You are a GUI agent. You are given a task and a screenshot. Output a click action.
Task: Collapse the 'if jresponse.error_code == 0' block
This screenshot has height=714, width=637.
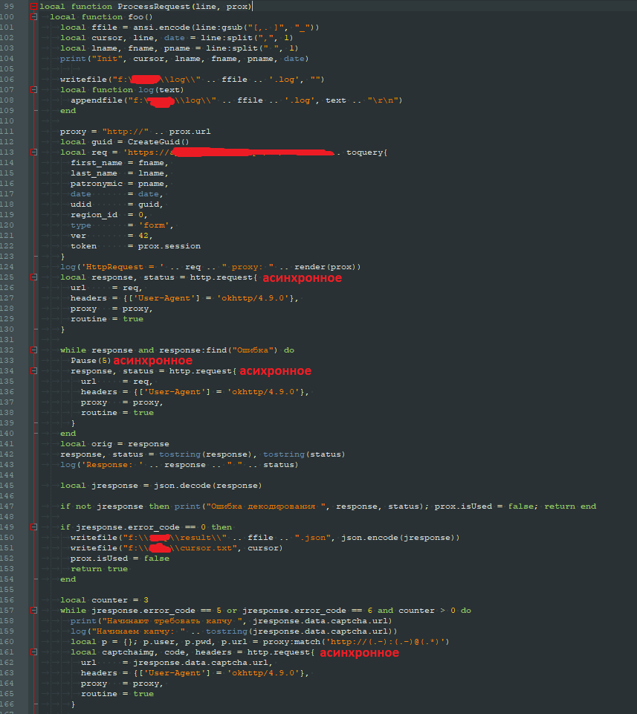point(33,527)
